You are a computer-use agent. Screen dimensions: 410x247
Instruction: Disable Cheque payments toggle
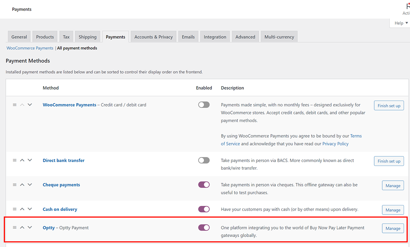(204, 184)
